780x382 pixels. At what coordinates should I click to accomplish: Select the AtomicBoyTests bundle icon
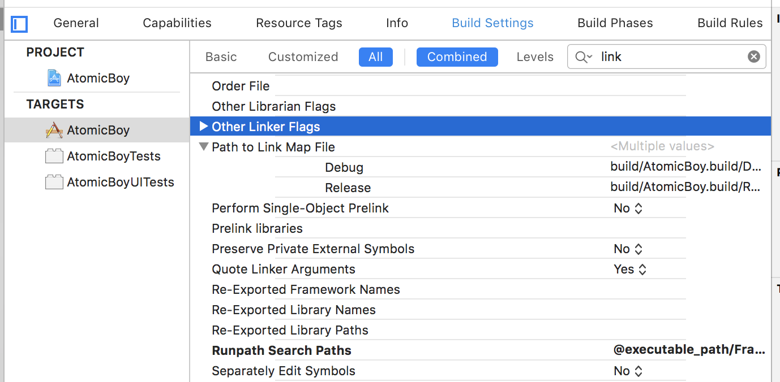[54, 156]
